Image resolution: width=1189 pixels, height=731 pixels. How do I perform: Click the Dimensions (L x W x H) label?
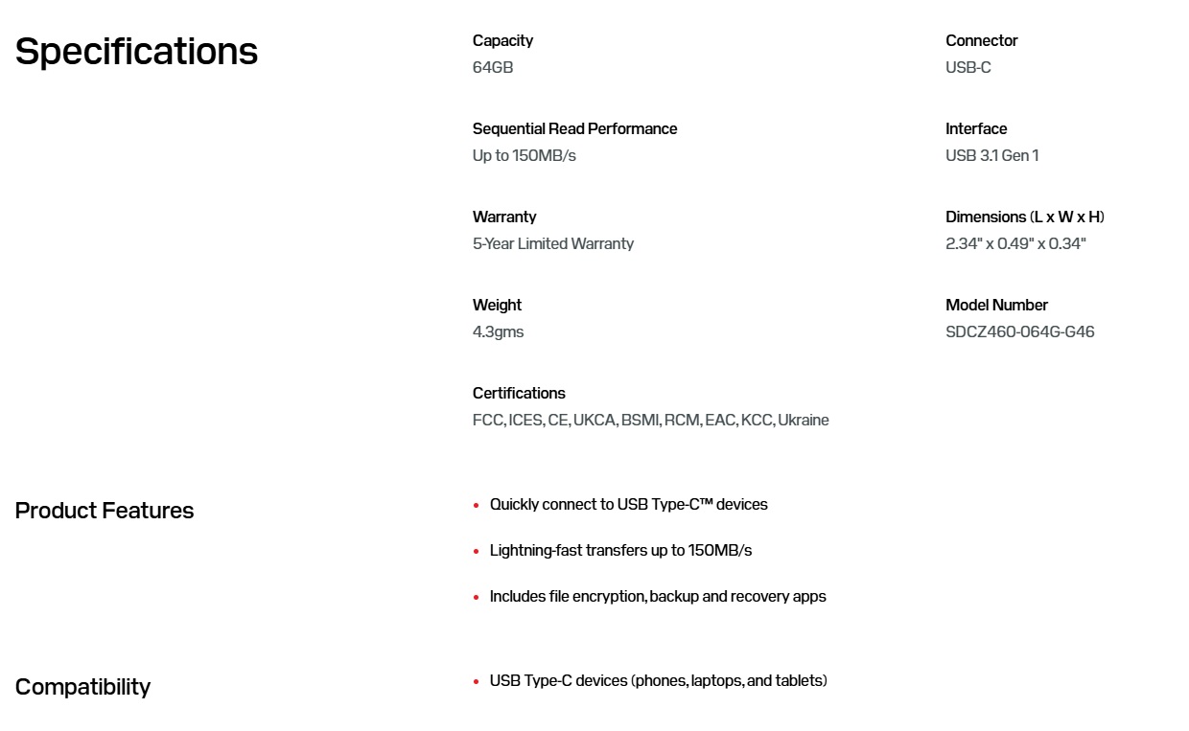point(1024,217)
